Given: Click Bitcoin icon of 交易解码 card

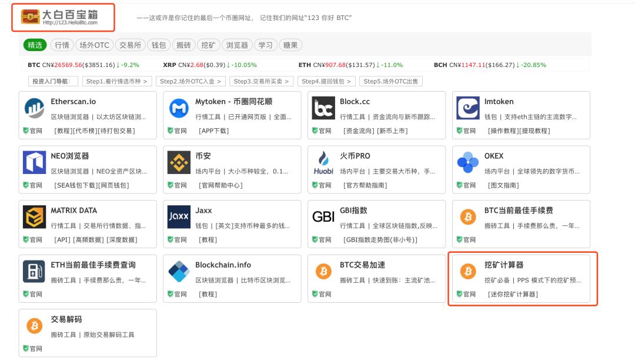Looking at the screenshot, I should point(35,325).
